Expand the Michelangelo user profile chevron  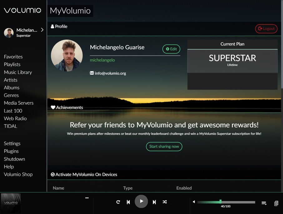(x=42, y=30)
